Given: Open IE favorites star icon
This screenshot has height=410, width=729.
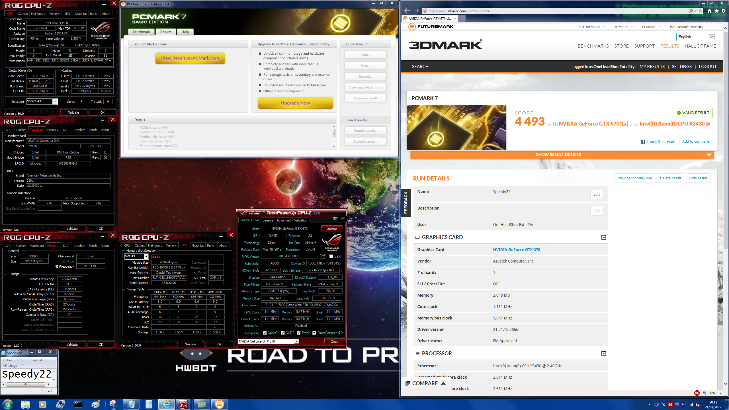Looking at the screenshot, I should (x=716, y=11).
